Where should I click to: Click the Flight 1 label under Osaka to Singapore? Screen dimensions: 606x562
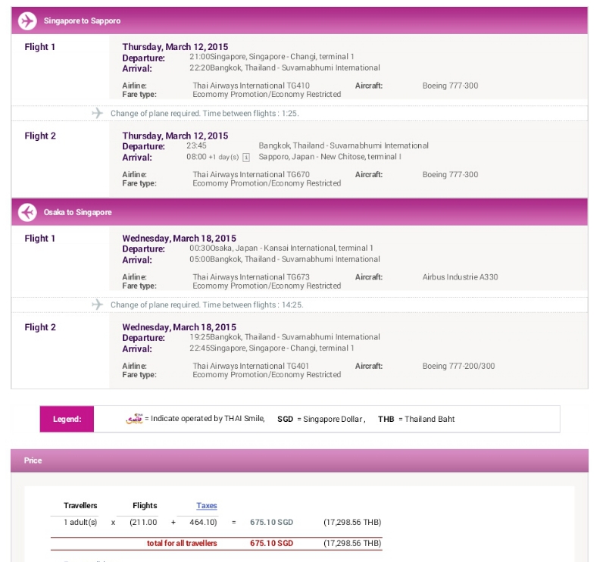click(40, 238)
